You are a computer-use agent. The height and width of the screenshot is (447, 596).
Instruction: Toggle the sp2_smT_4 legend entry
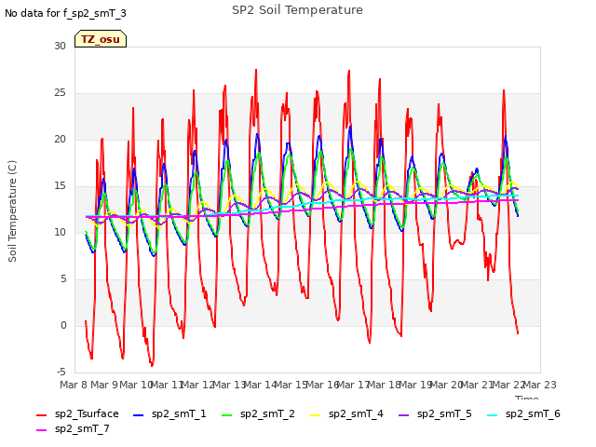point(346,413)
